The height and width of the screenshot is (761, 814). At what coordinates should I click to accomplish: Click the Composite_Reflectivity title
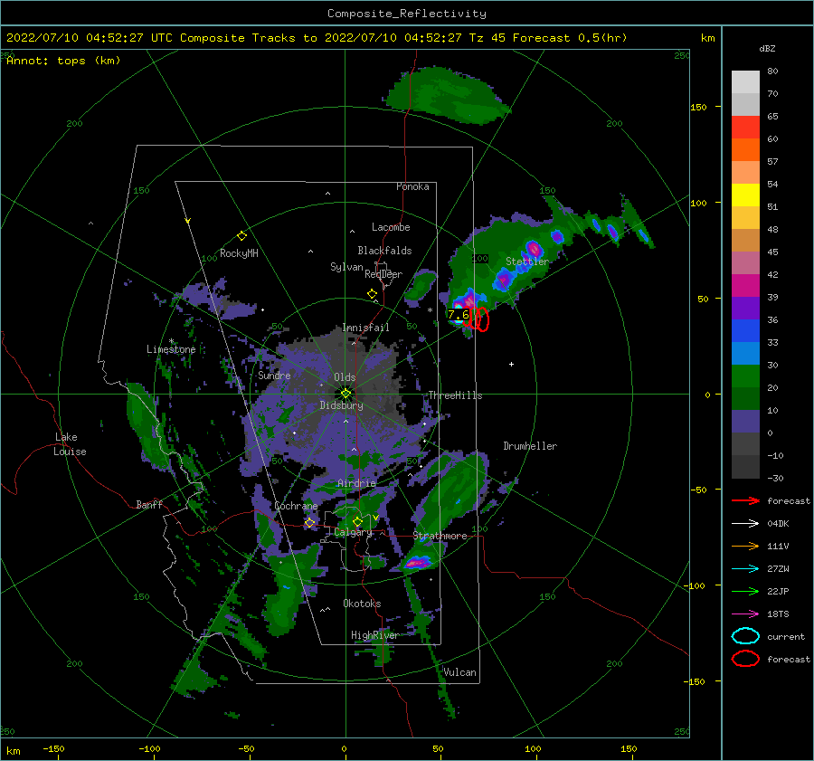407,14
